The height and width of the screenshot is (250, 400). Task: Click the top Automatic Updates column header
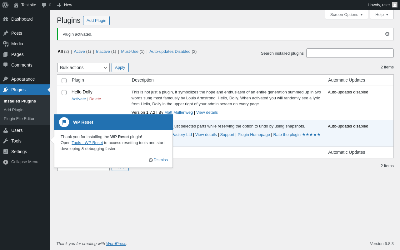(x=347, y=80)
